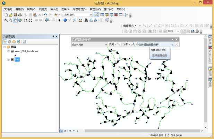Open the Edit menu
Image resolution: width=214 pixels, height=139 pixels.
pos(19,9)
